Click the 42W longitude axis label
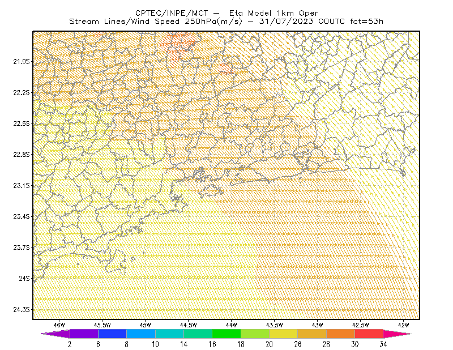 pyautogui.click(x=403, y=325)
